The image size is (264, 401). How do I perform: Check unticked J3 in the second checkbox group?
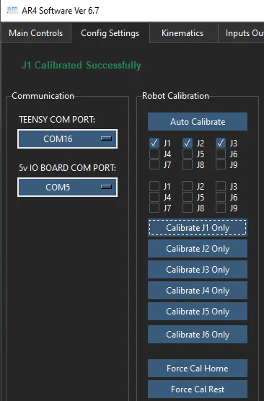(x=221, y=186)
